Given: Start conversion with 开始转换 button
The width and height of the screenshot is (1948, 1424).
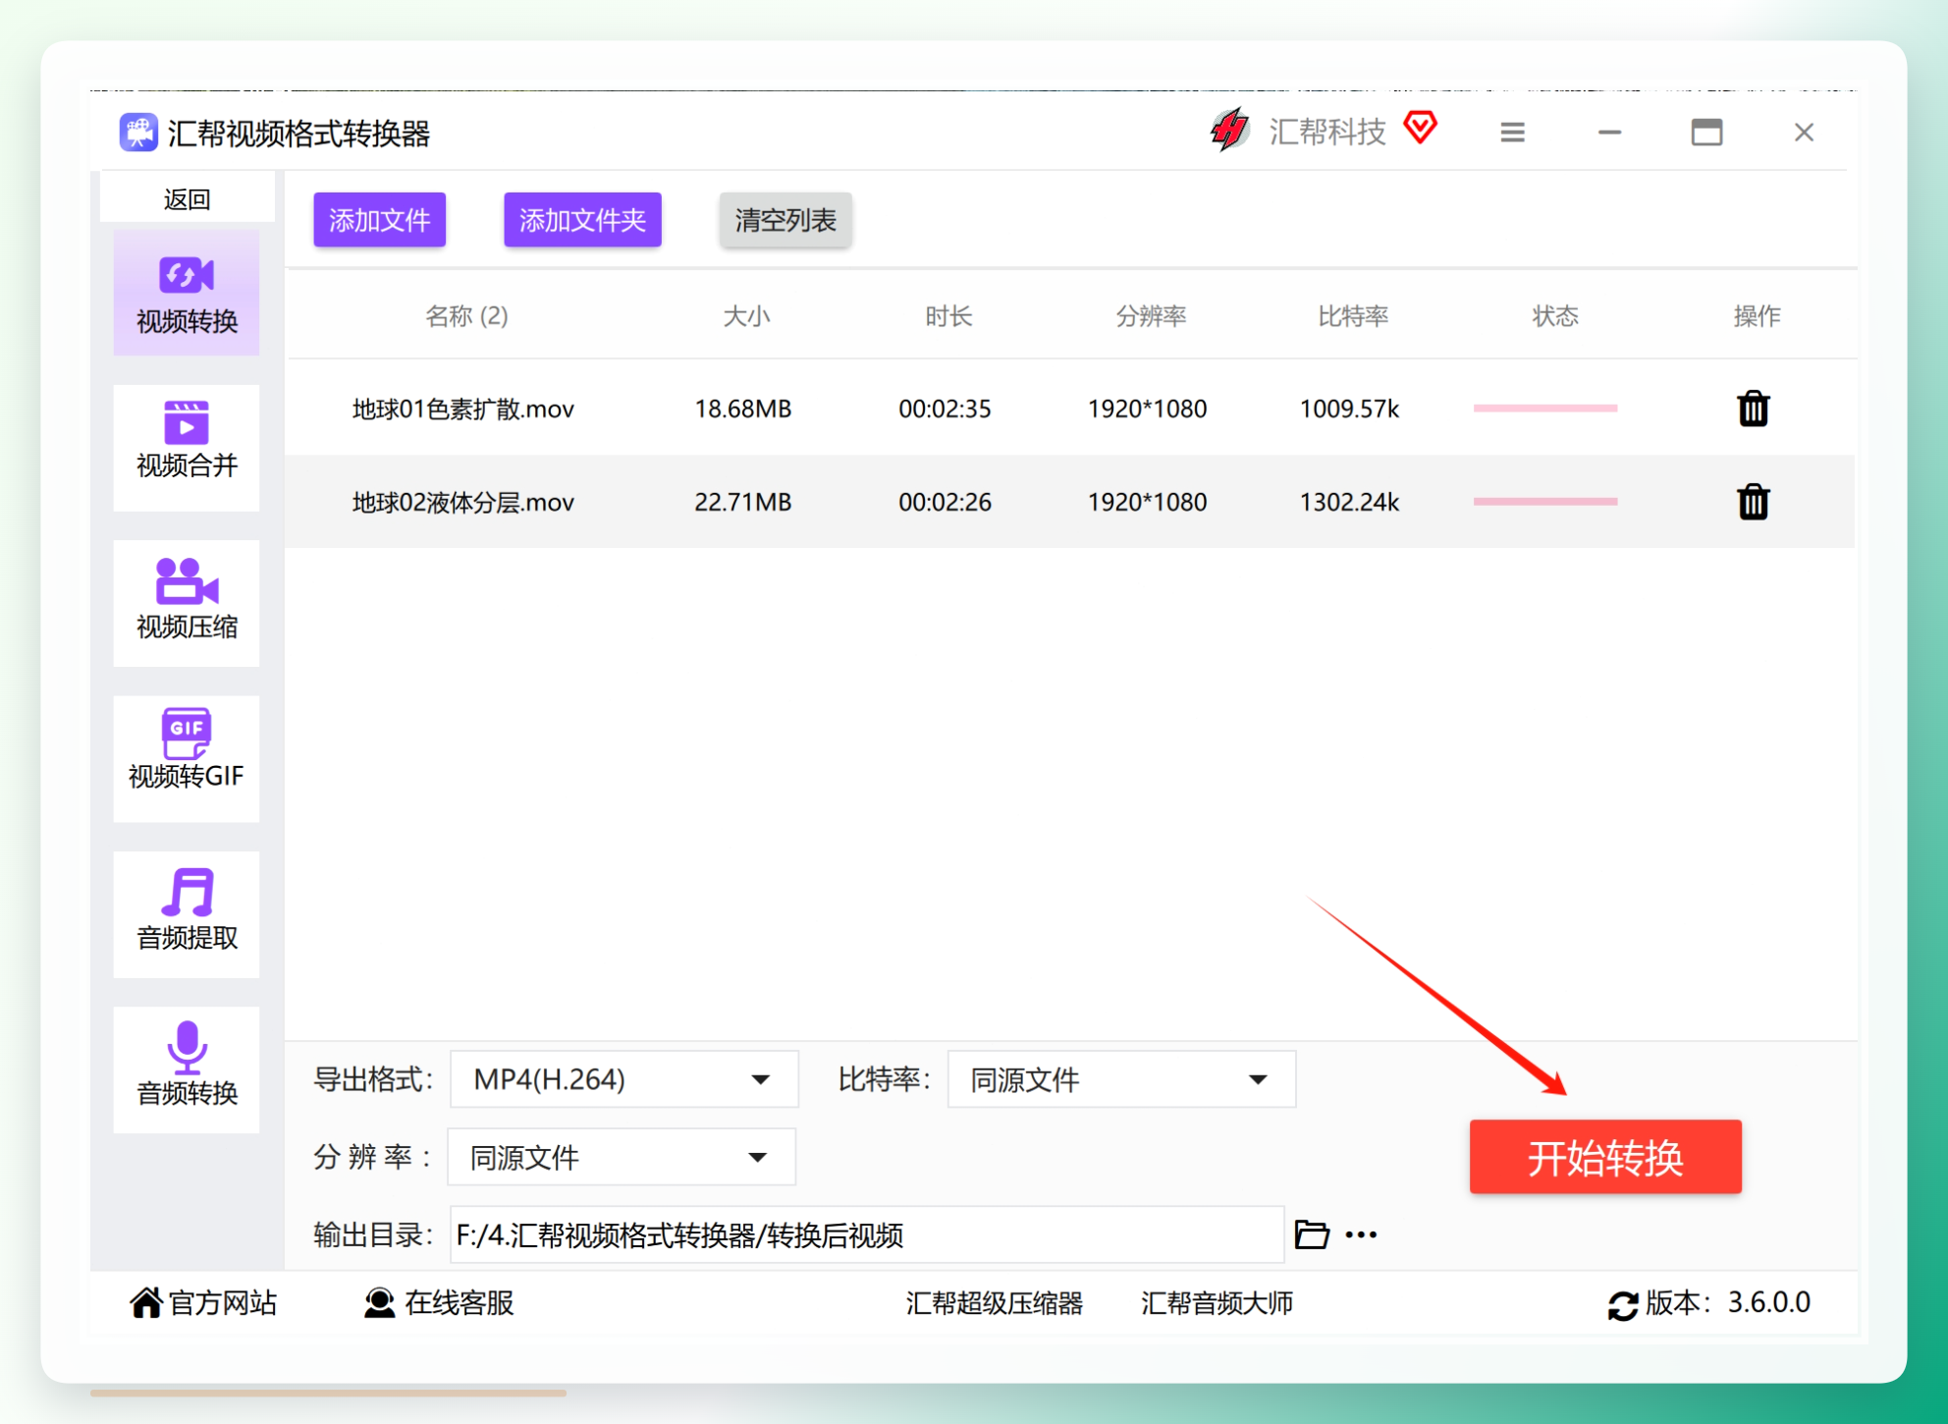Looking at the screenshot, I should 1605,1157.
